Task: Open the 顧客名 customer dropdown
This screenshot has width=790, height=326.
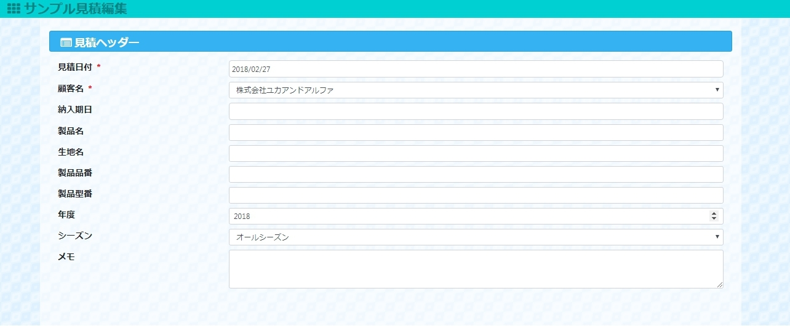Action: click(x=475, y=90)
